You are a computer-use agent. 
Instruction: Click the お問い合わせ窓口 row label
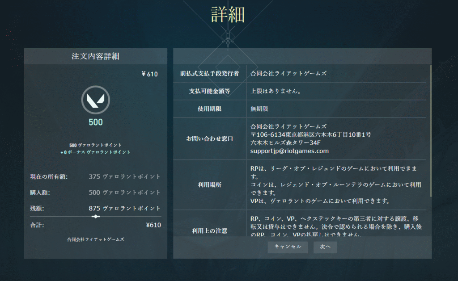pos(209,138)
